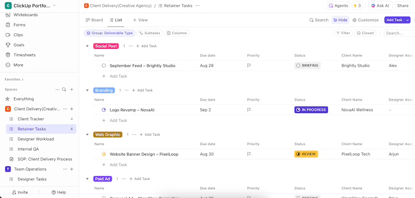Click Search in the view toolbar
This screenshot has width=415, height=198.
click(319, 20)
